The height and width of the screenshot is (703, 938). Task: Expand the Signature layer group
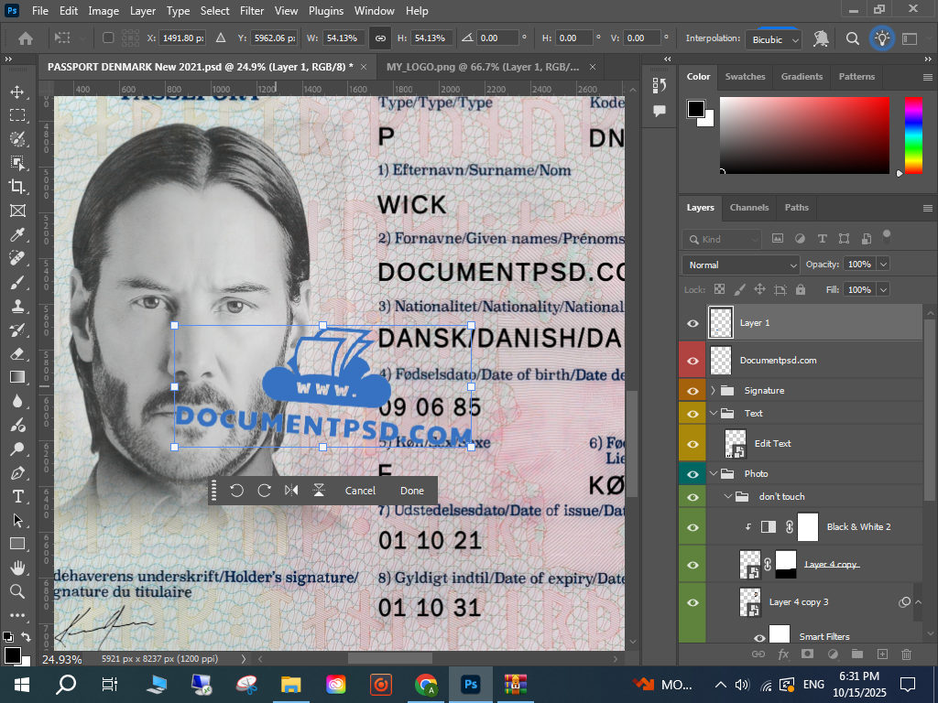click(714, 391)
